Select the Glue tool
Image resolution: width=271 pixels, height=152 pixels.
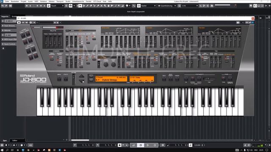98,5
